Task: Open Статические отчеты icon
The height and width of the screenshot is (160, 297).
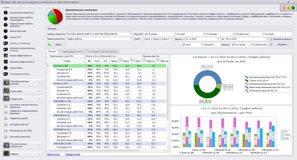Action: tap(6, 74)
